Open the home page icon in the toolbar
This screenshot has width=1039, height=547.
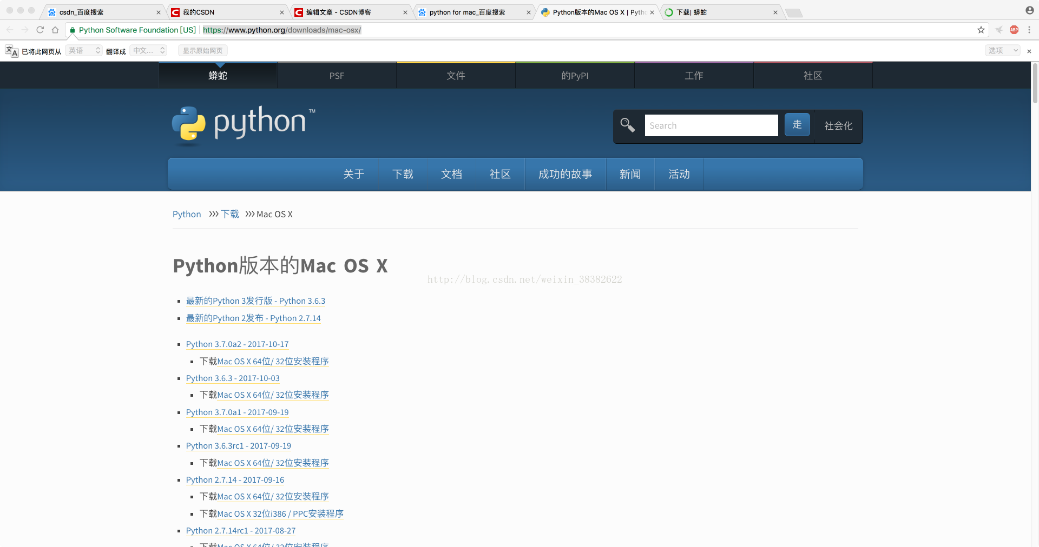[x=55, y=30]
